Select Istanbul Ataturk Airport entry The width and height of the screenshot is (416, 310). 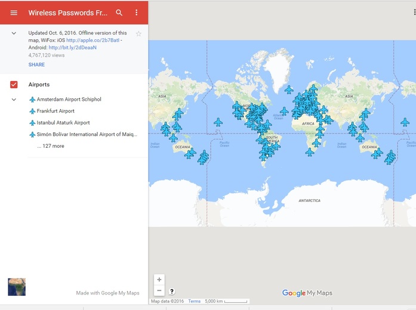[63, 123]
